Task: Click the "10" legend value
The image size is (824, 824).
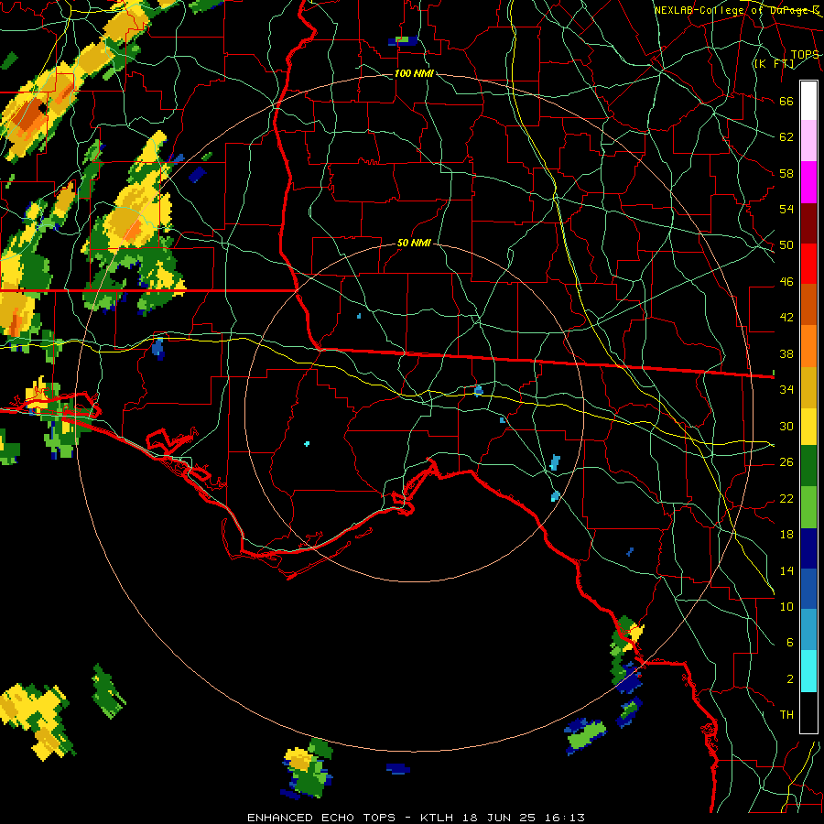Action: click(x=786, y=606)
